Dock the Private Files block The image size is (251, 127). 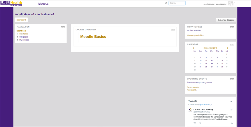tap(233, 27)
